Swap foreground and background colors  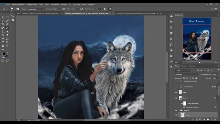tap(7, 53)
